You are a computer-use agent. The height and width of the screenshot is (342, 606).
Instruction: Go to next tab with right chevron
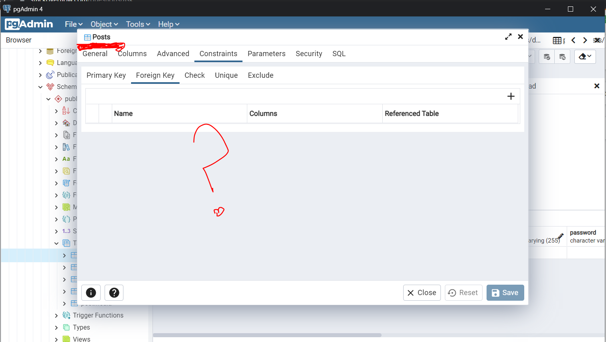[x=585, y=40]
